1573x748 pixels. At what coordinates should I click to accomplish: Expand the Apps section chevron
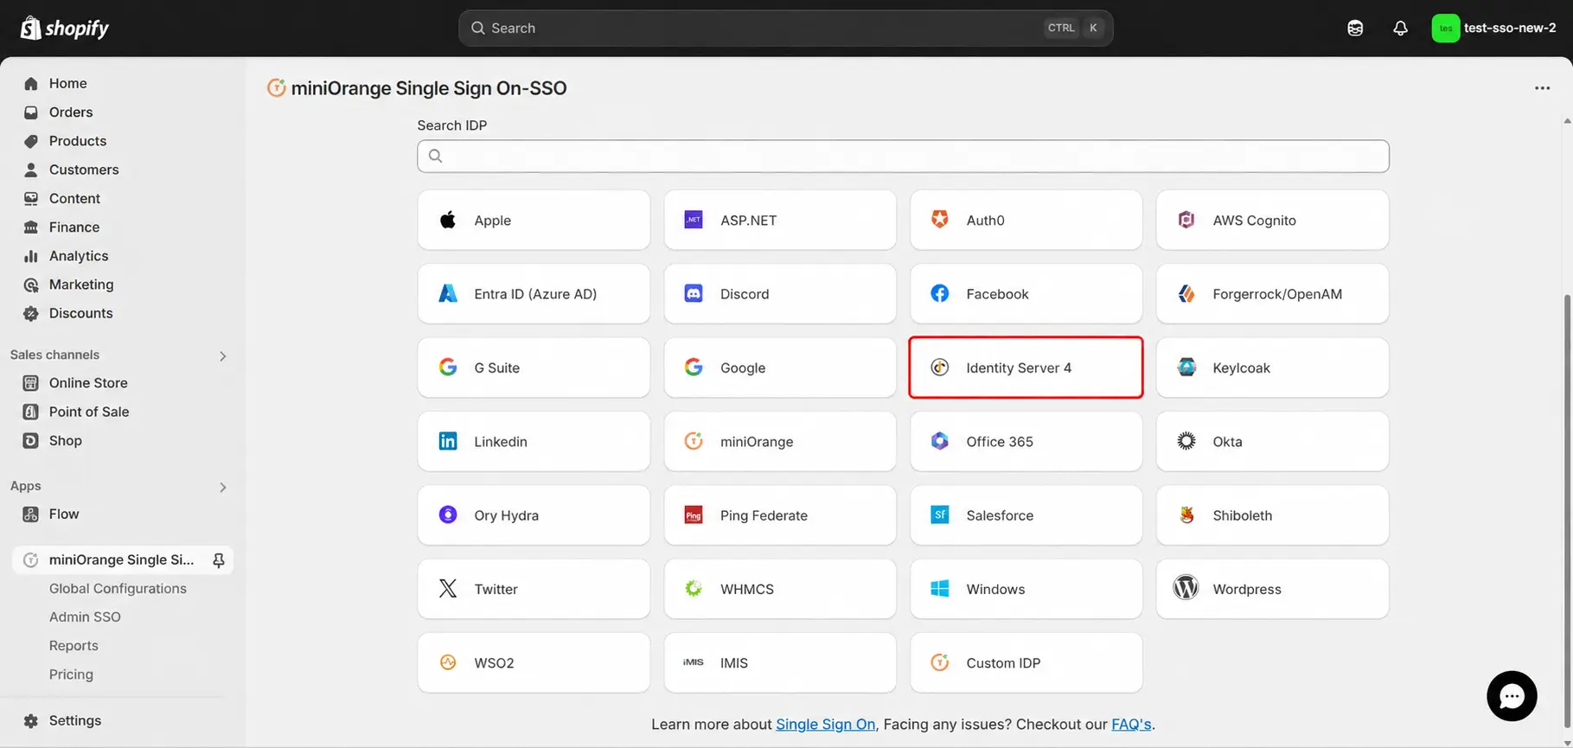[222, 487]
